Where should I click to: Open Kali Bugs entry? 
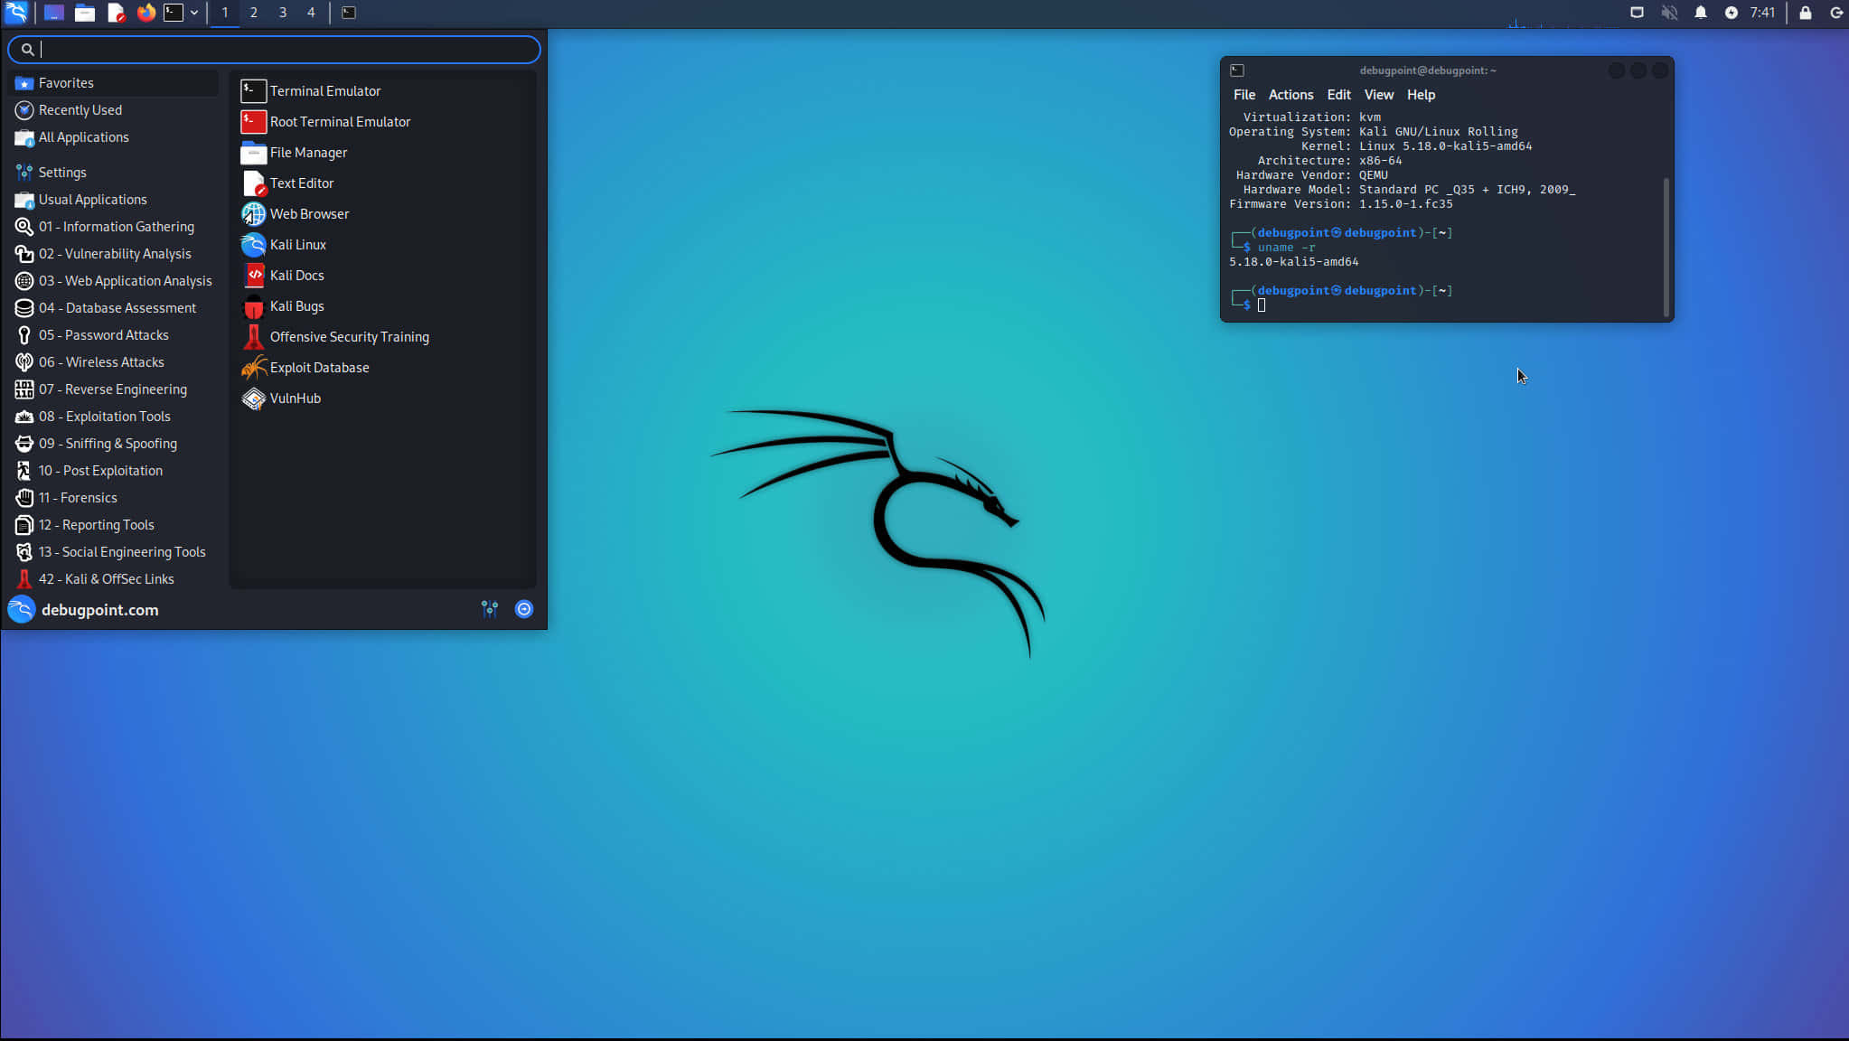pos(383,306)
